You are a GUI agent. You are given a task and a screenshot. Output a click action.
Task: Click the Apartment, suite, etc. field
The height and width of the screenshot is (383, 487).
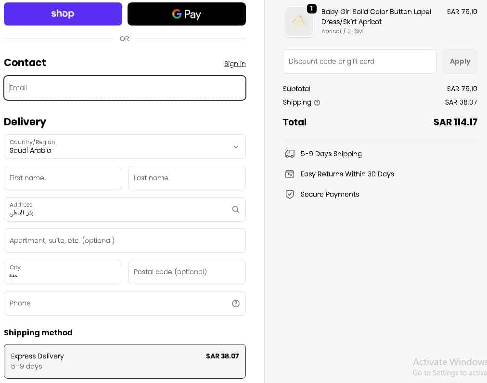click(x=125, y=240)
